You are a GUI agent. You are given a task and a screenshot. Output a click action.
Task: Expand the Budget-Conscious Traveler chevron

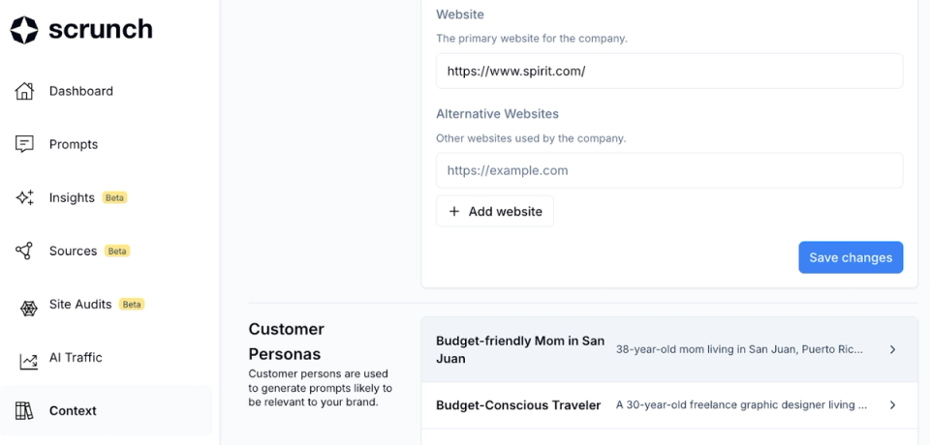coord(892,405)
